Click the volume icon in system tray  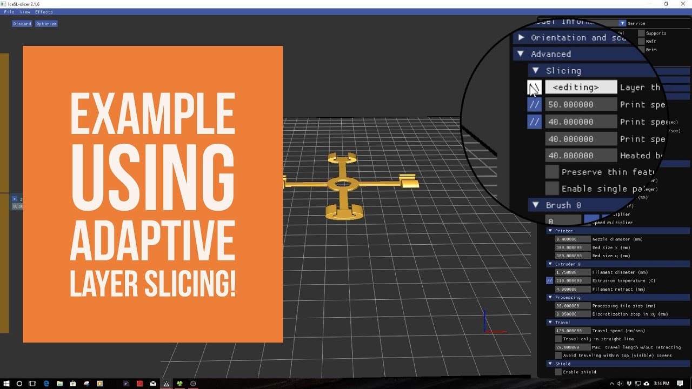[620, 384]
